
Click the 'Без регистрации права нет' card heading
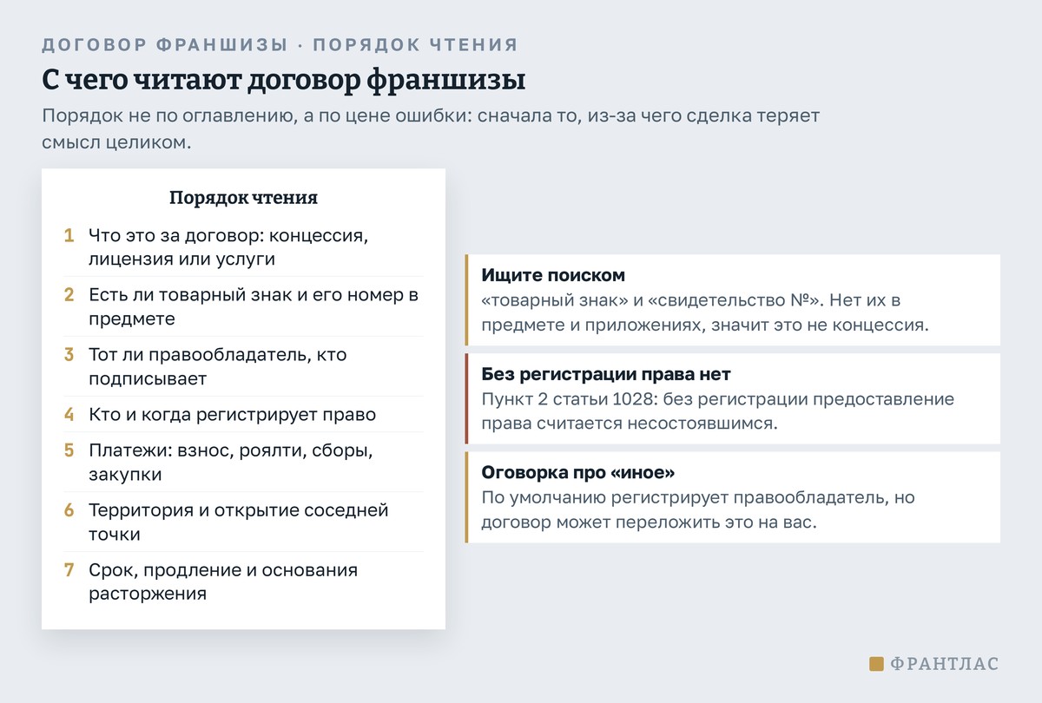click(606, 374)
